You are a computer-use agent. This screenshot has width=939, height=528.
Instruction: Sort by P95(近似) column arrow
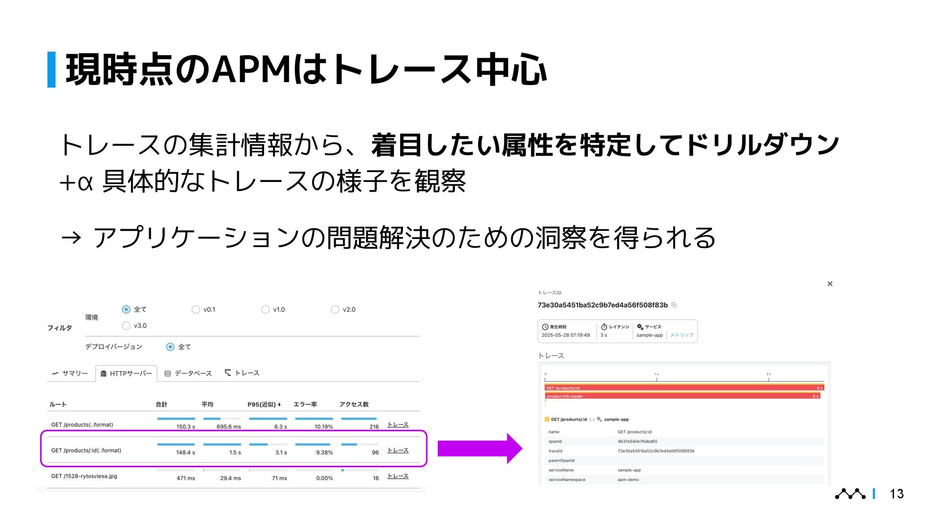pos(279,404)
